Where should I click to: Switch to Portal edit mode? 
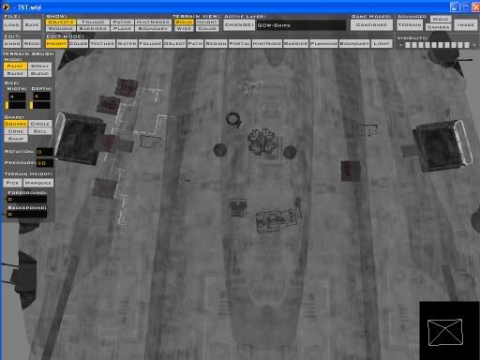point(240,44)
